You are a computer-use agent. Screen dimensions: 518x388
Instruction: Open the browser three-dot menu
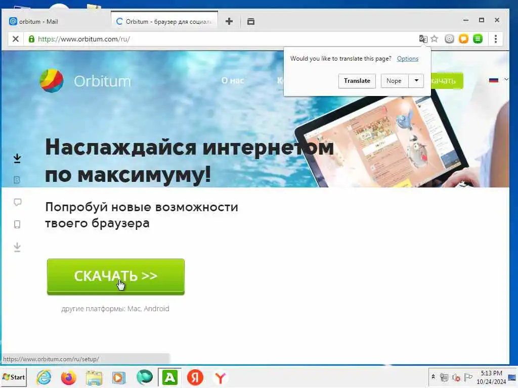click(496, 39)
